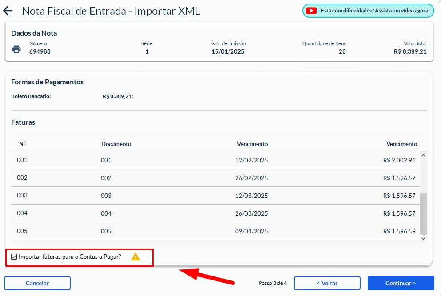Image resolution: width=441 pixels, height=296 pixels.
Task: Click the nota number 694988
Action: click(x=40, y=51)
